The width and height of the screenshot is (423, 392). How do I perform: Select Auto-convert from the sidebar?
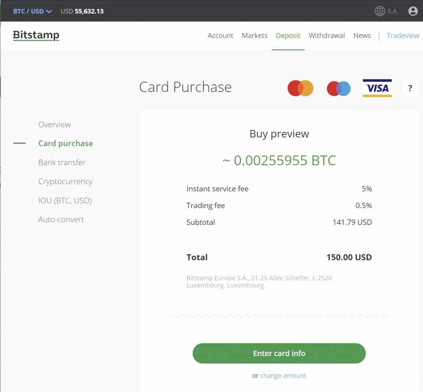(61, 219)
